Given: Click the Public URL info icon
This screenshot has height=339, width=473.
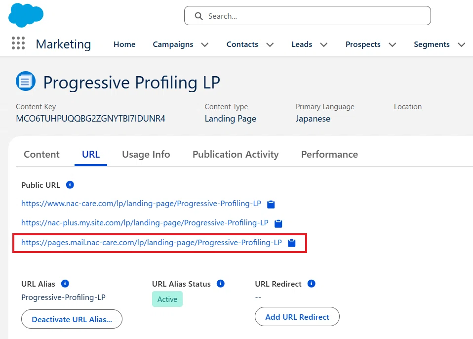Looking at the screenshot, I should pyautogui.click(x=70, y=185).
